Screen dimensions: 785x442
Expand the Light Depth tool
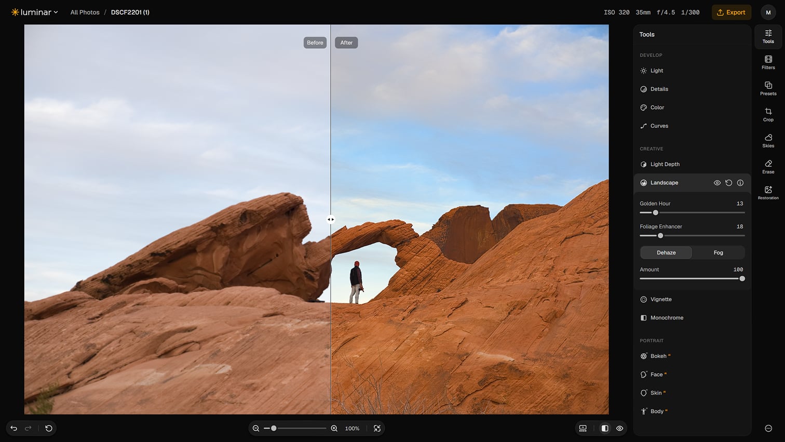[x=692, y=164]
